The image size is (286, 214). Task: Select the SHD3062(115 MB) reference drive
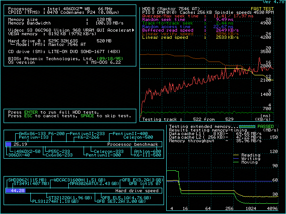27,180
